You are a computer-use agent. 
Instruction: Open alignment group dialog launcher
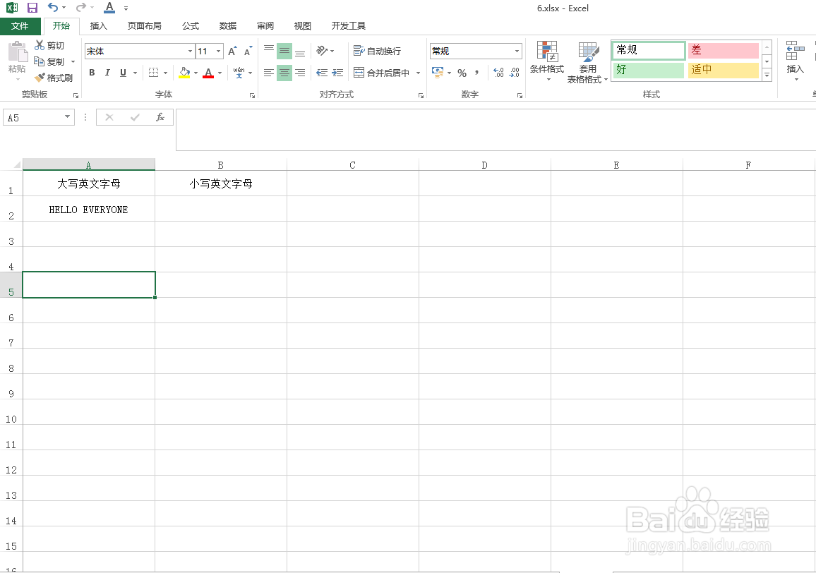[421, 95]
